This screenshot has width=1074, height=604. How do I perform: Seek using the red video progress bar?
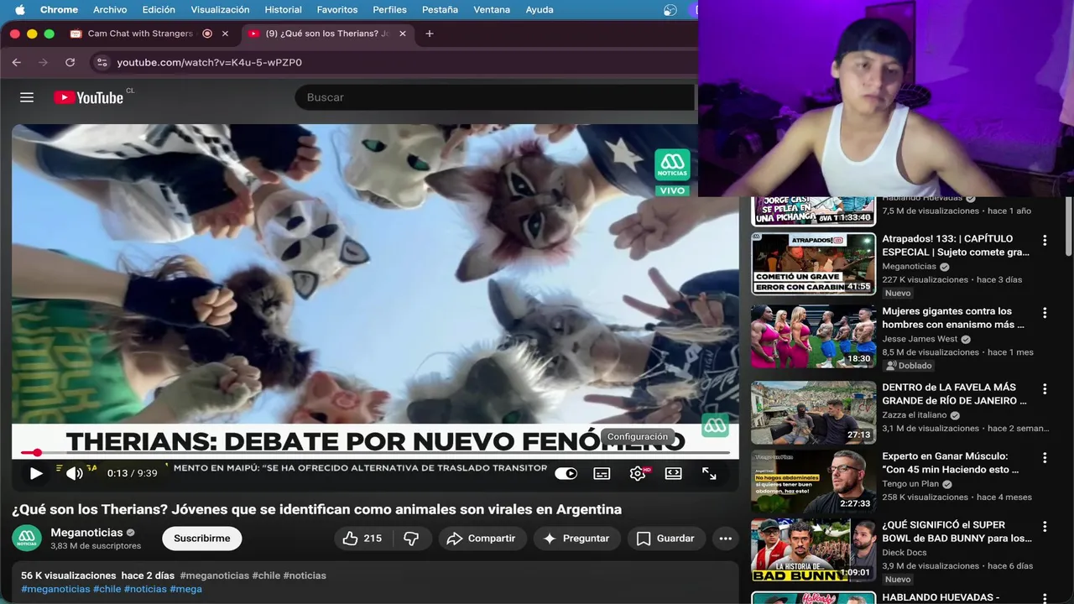tap(375, 453)
